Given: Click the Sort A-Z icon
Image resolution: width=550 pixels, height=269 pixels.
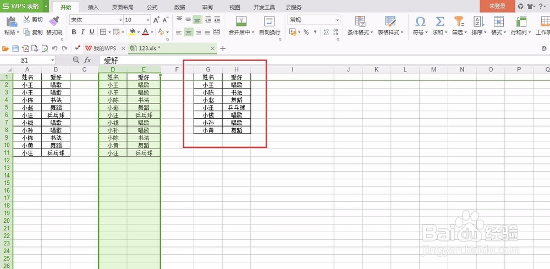Looking at the screenshot, I should click(x=479, y=21).
